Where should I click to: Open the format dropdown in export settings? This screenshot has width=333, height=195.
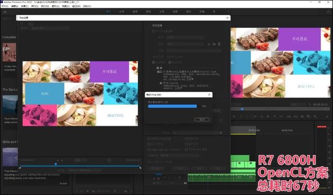[x=185, y=37]
